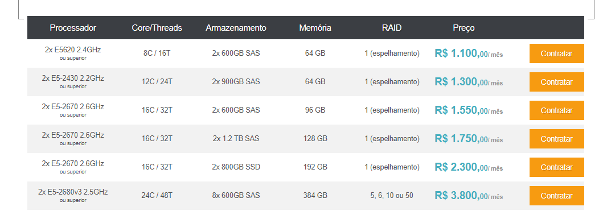Click Contratar for the R$ 2.300,00 plan
This screenshot has width=607, height=223.
tap(556, 167)
